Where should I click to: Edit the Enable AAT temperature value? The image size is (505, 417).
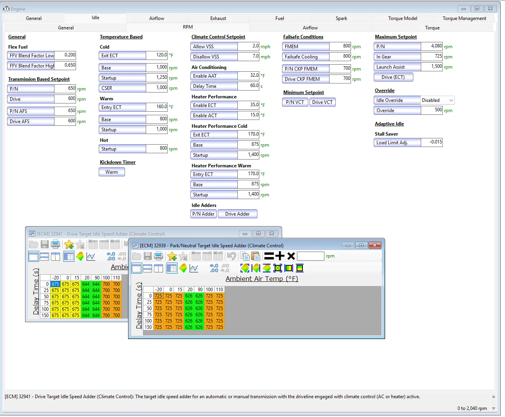248,76
